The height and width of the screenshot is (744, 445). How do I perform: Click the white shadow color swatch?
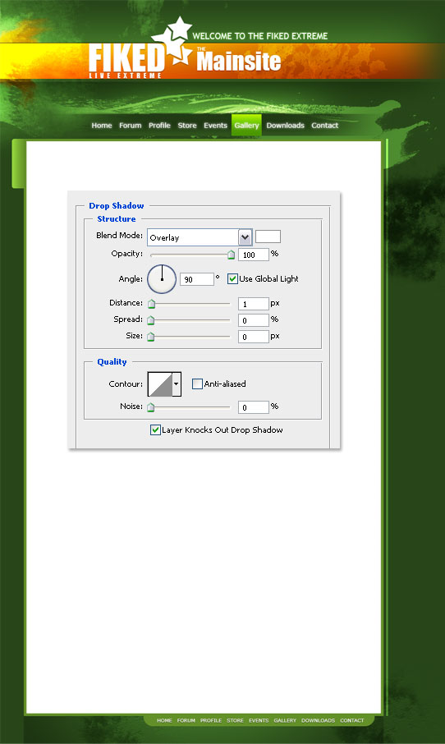(268, 237)
